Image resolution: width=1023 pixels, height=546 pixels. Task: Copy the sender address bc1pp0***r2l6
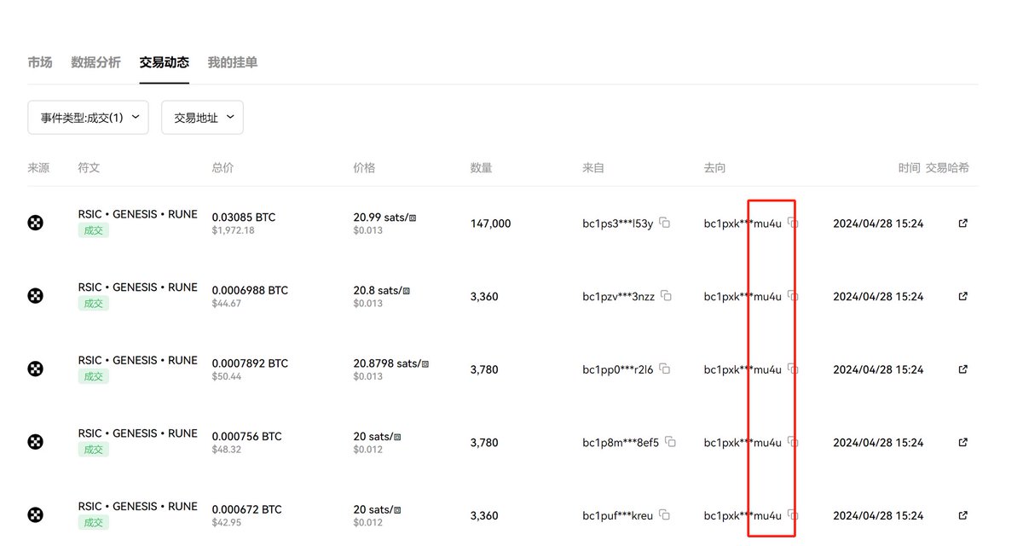coord(665,369)
